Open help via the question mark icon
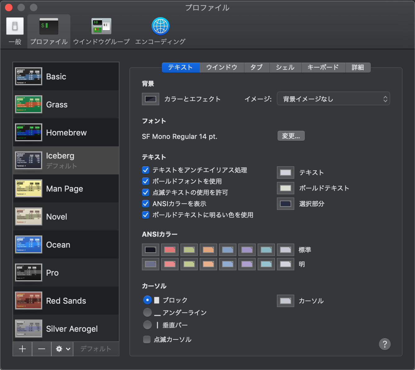 [x=385, y=344]
